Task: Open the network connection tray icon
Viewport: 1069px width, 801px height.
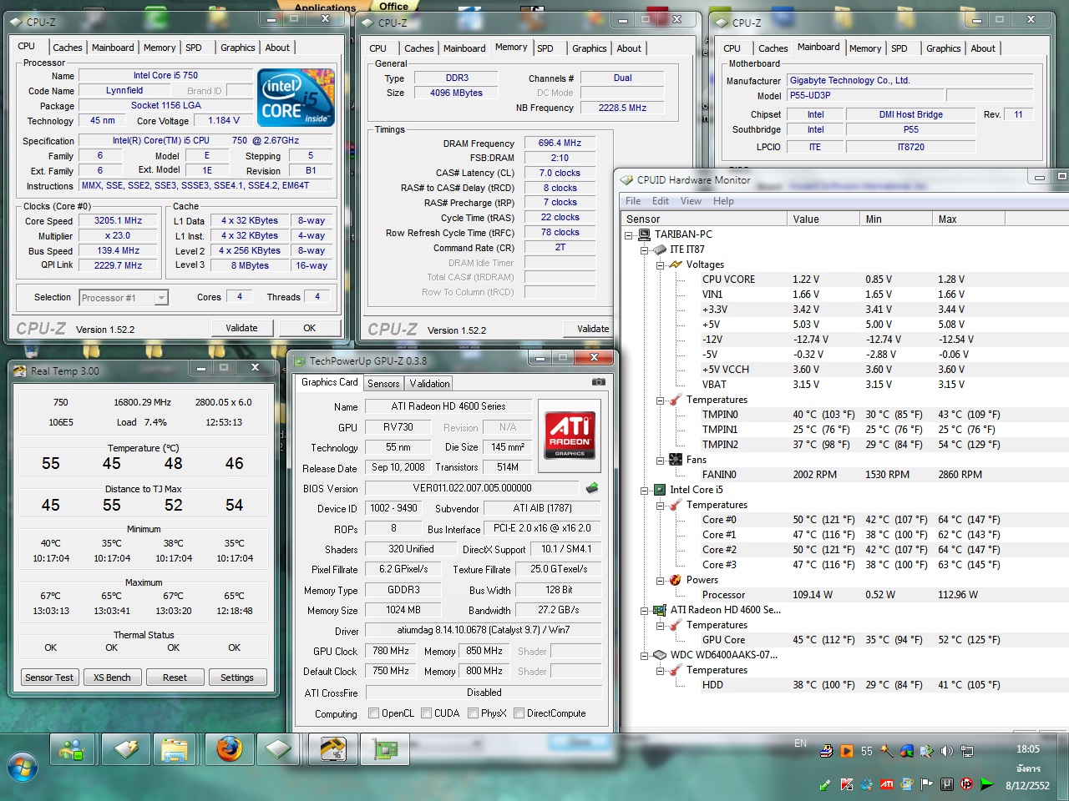Action: [967, 751]
